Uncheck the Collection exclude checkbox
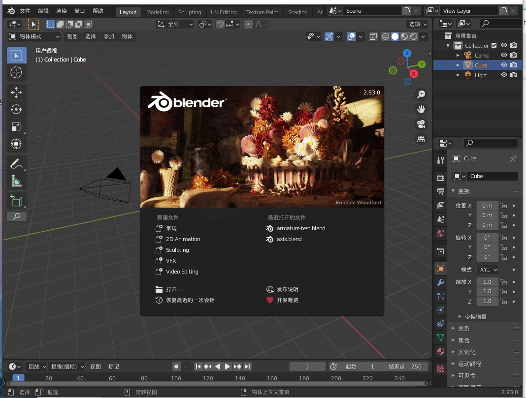This screenshot has width=526, height=398. click(494, 45)
